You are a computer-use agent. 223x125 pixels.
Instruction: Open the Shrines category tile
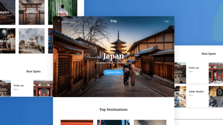32,12
